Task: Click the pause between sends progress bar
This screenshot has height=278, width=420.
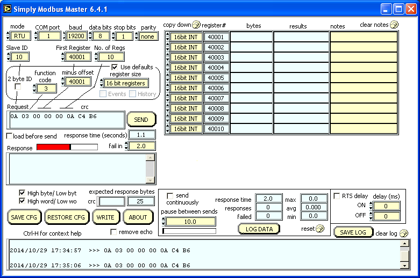Action: click(189, 231)
